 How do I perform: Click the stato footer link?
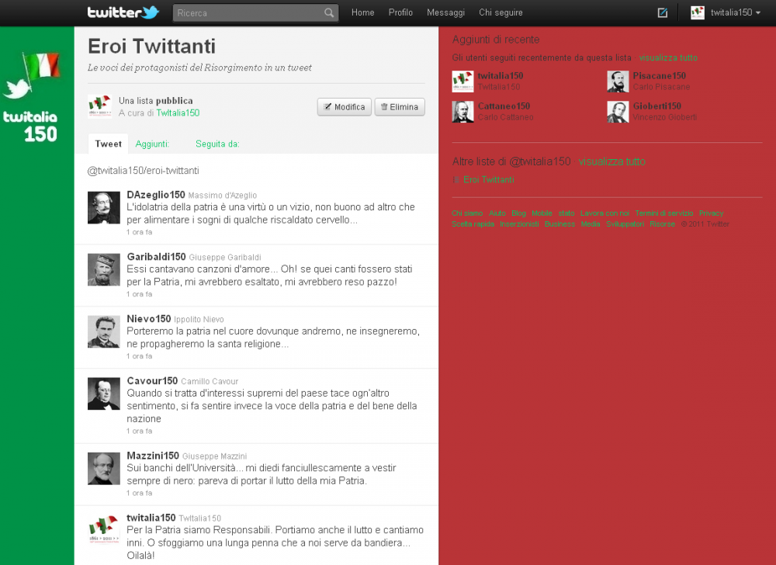[566, 213]
